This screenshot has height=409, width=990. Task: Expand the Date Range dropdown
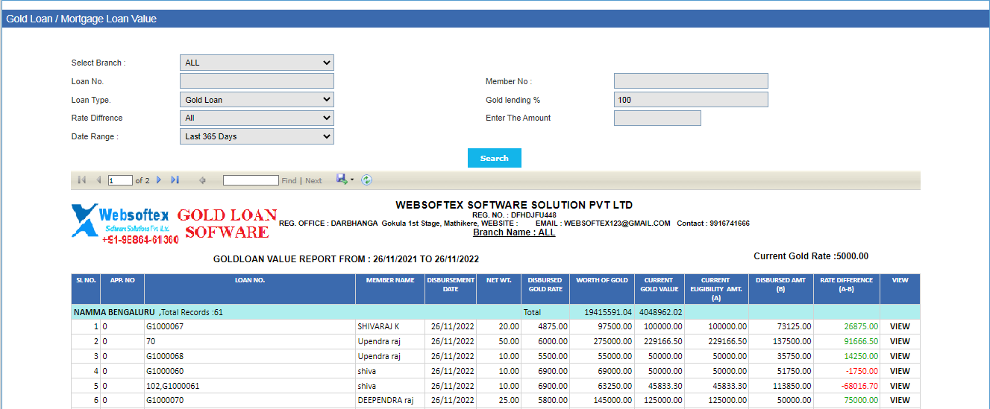(257, 136)
